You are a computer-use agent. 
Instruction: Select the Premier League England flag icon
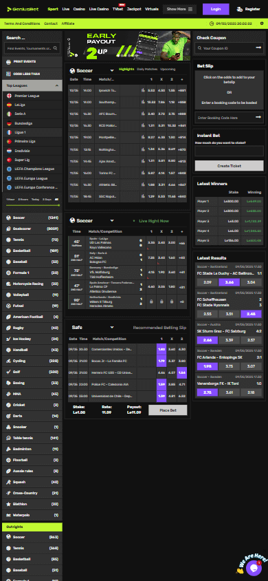tap(9, 96)
